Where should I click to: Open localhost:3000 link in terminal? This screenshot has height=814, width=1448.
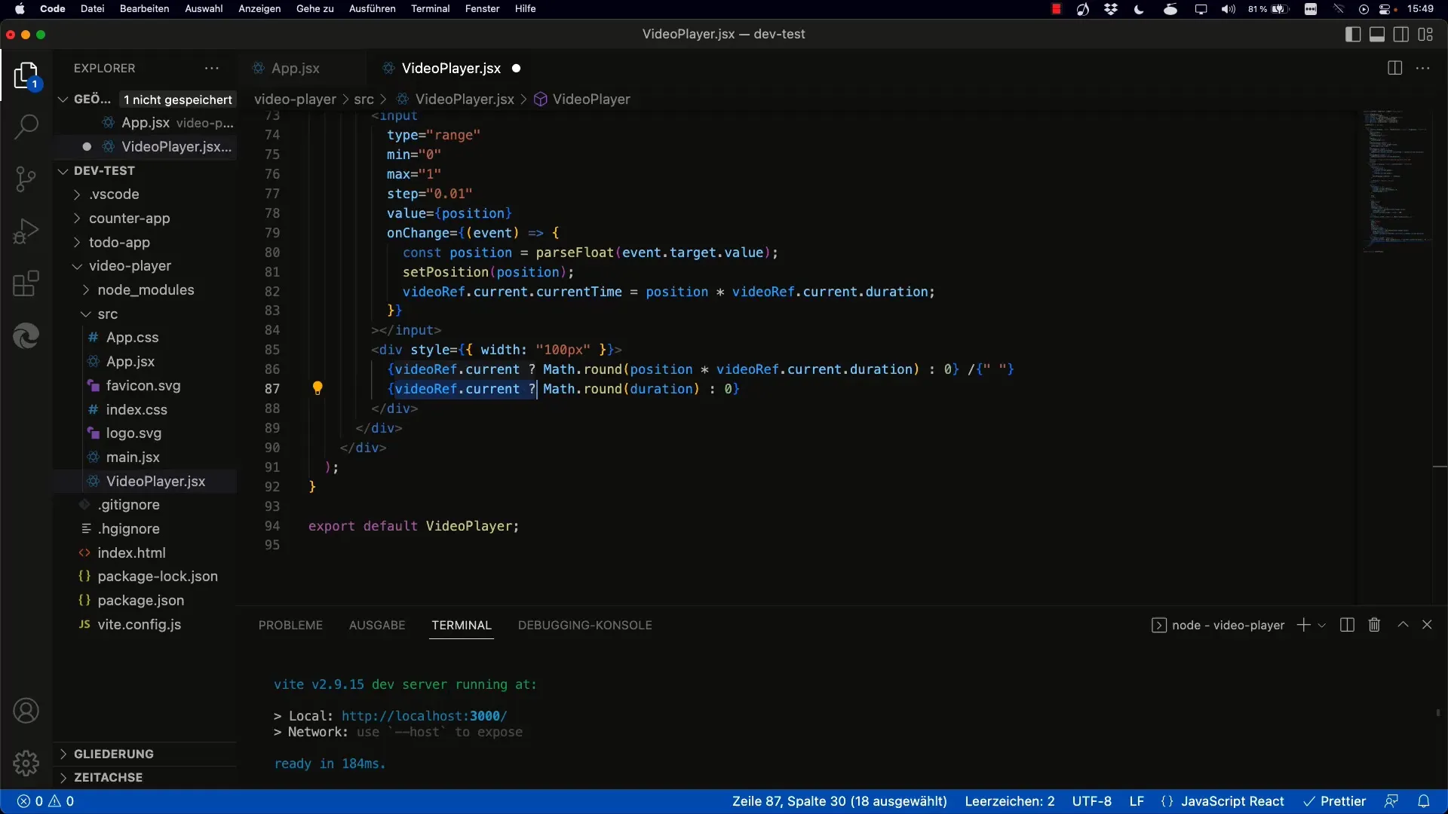[424, 716]
